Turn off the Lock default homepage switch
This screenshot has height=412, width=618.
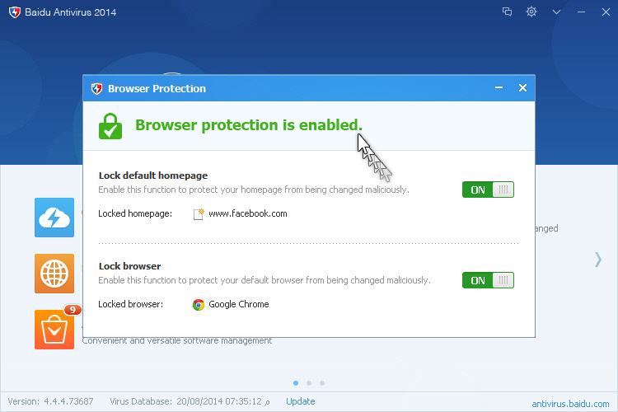488,190
